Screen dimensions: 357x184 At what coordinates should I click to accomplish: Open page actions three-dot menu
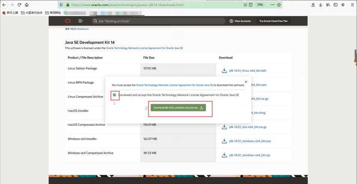pyautogui.click(x=272, y=4)
